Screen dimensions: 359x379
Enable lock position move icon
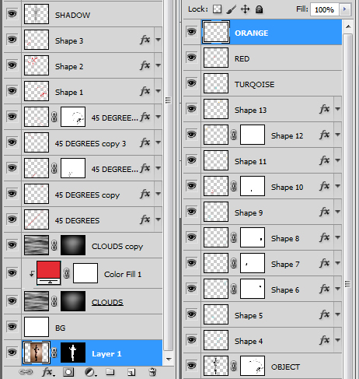pyautogui.click(x=245, y=9)
